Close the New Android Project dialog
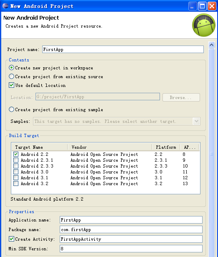This screenshot has width=218, height=257. (x=212, y=6)
